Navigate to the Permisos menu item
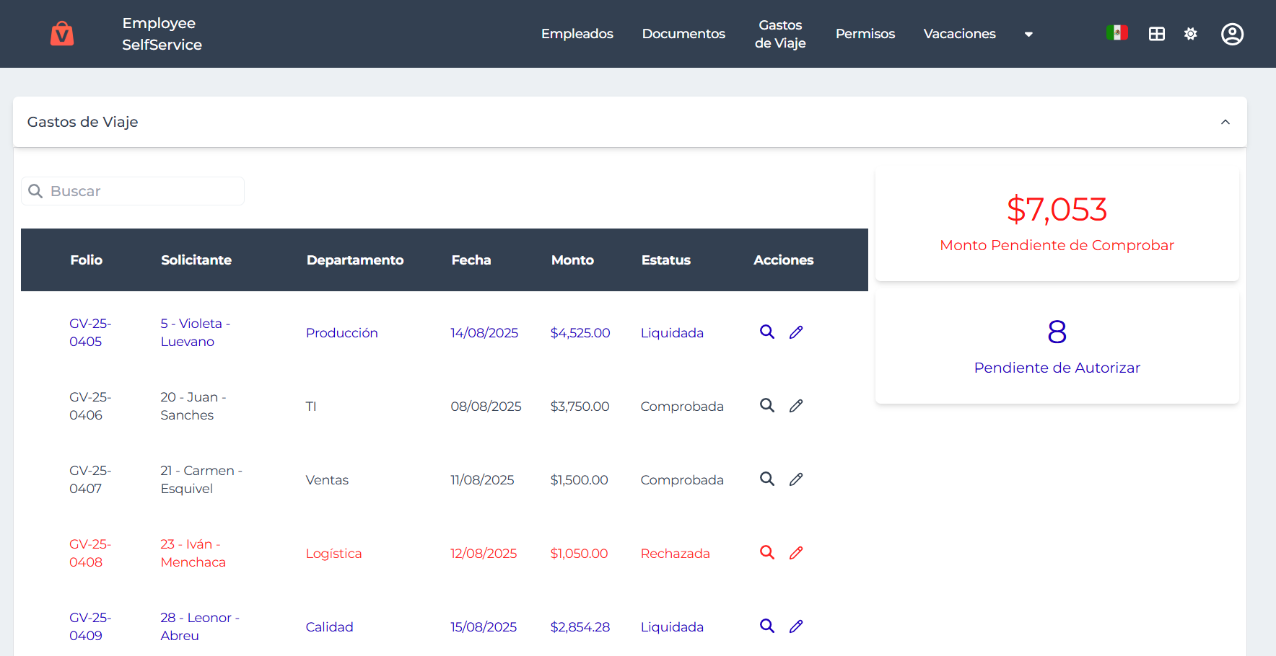Image resolution: width=1276 pixels, height=656 pixels. pos(865,34)
